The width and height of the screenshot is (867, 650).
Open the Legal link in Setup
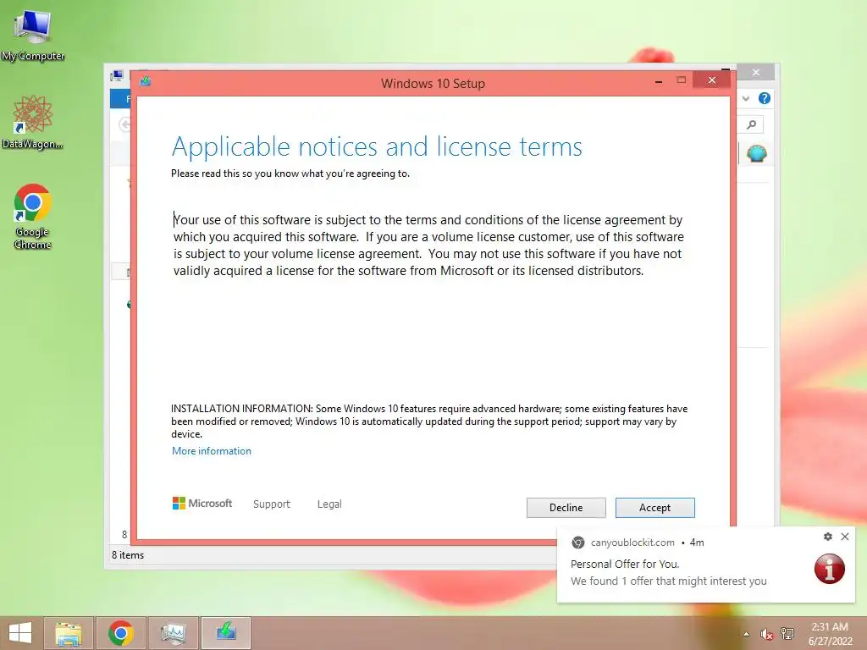[x=329, y=504]
